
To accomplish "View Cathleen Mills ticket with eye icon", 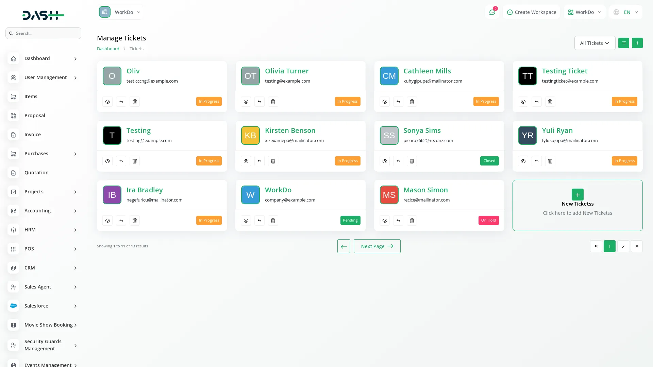I will (x=384, y=102).
